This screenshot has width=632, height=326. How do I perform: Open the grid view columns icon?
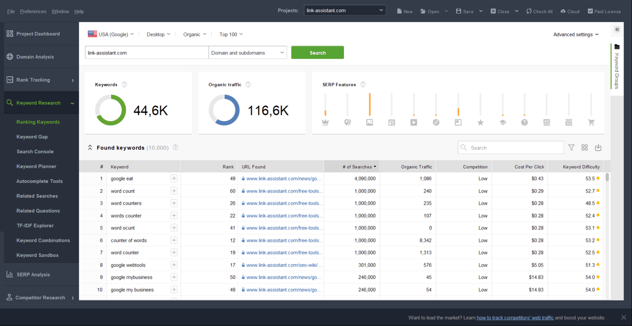585,147
